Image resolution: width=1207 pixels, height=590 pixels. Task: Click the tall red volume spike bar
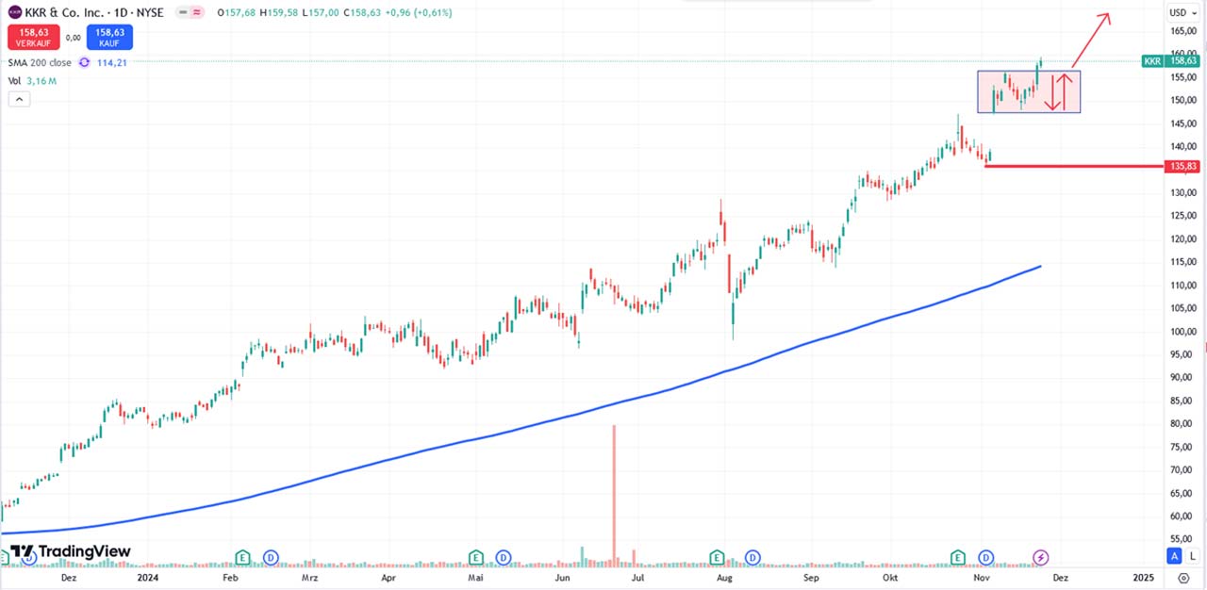point(614,494)
